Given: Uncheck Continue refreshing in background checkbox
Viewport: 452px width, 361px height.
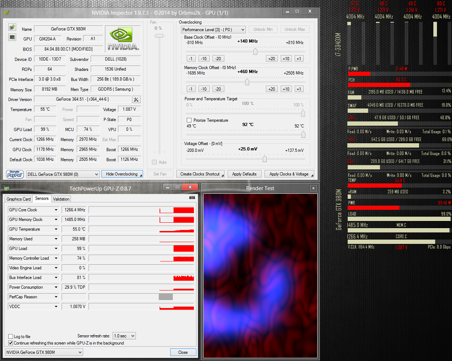Looking at the screenshot, I should tap(11, 343).
